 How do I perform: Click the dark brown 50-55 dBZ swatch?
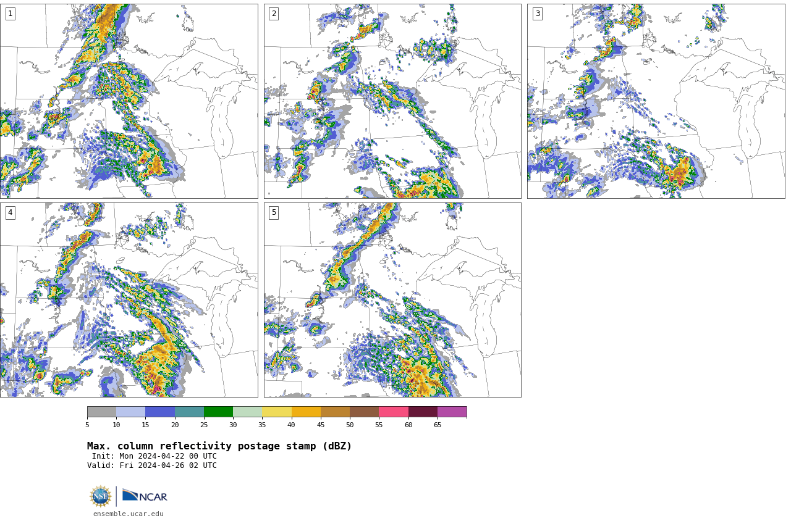pyautogui.click(x=364, y=412)
